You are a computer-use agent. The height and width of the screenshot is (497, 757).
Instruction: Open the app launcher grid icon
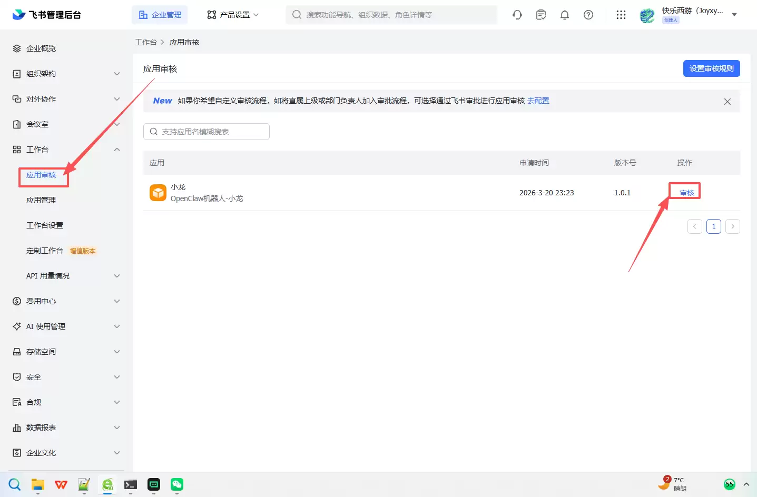(x=621, y=15)
